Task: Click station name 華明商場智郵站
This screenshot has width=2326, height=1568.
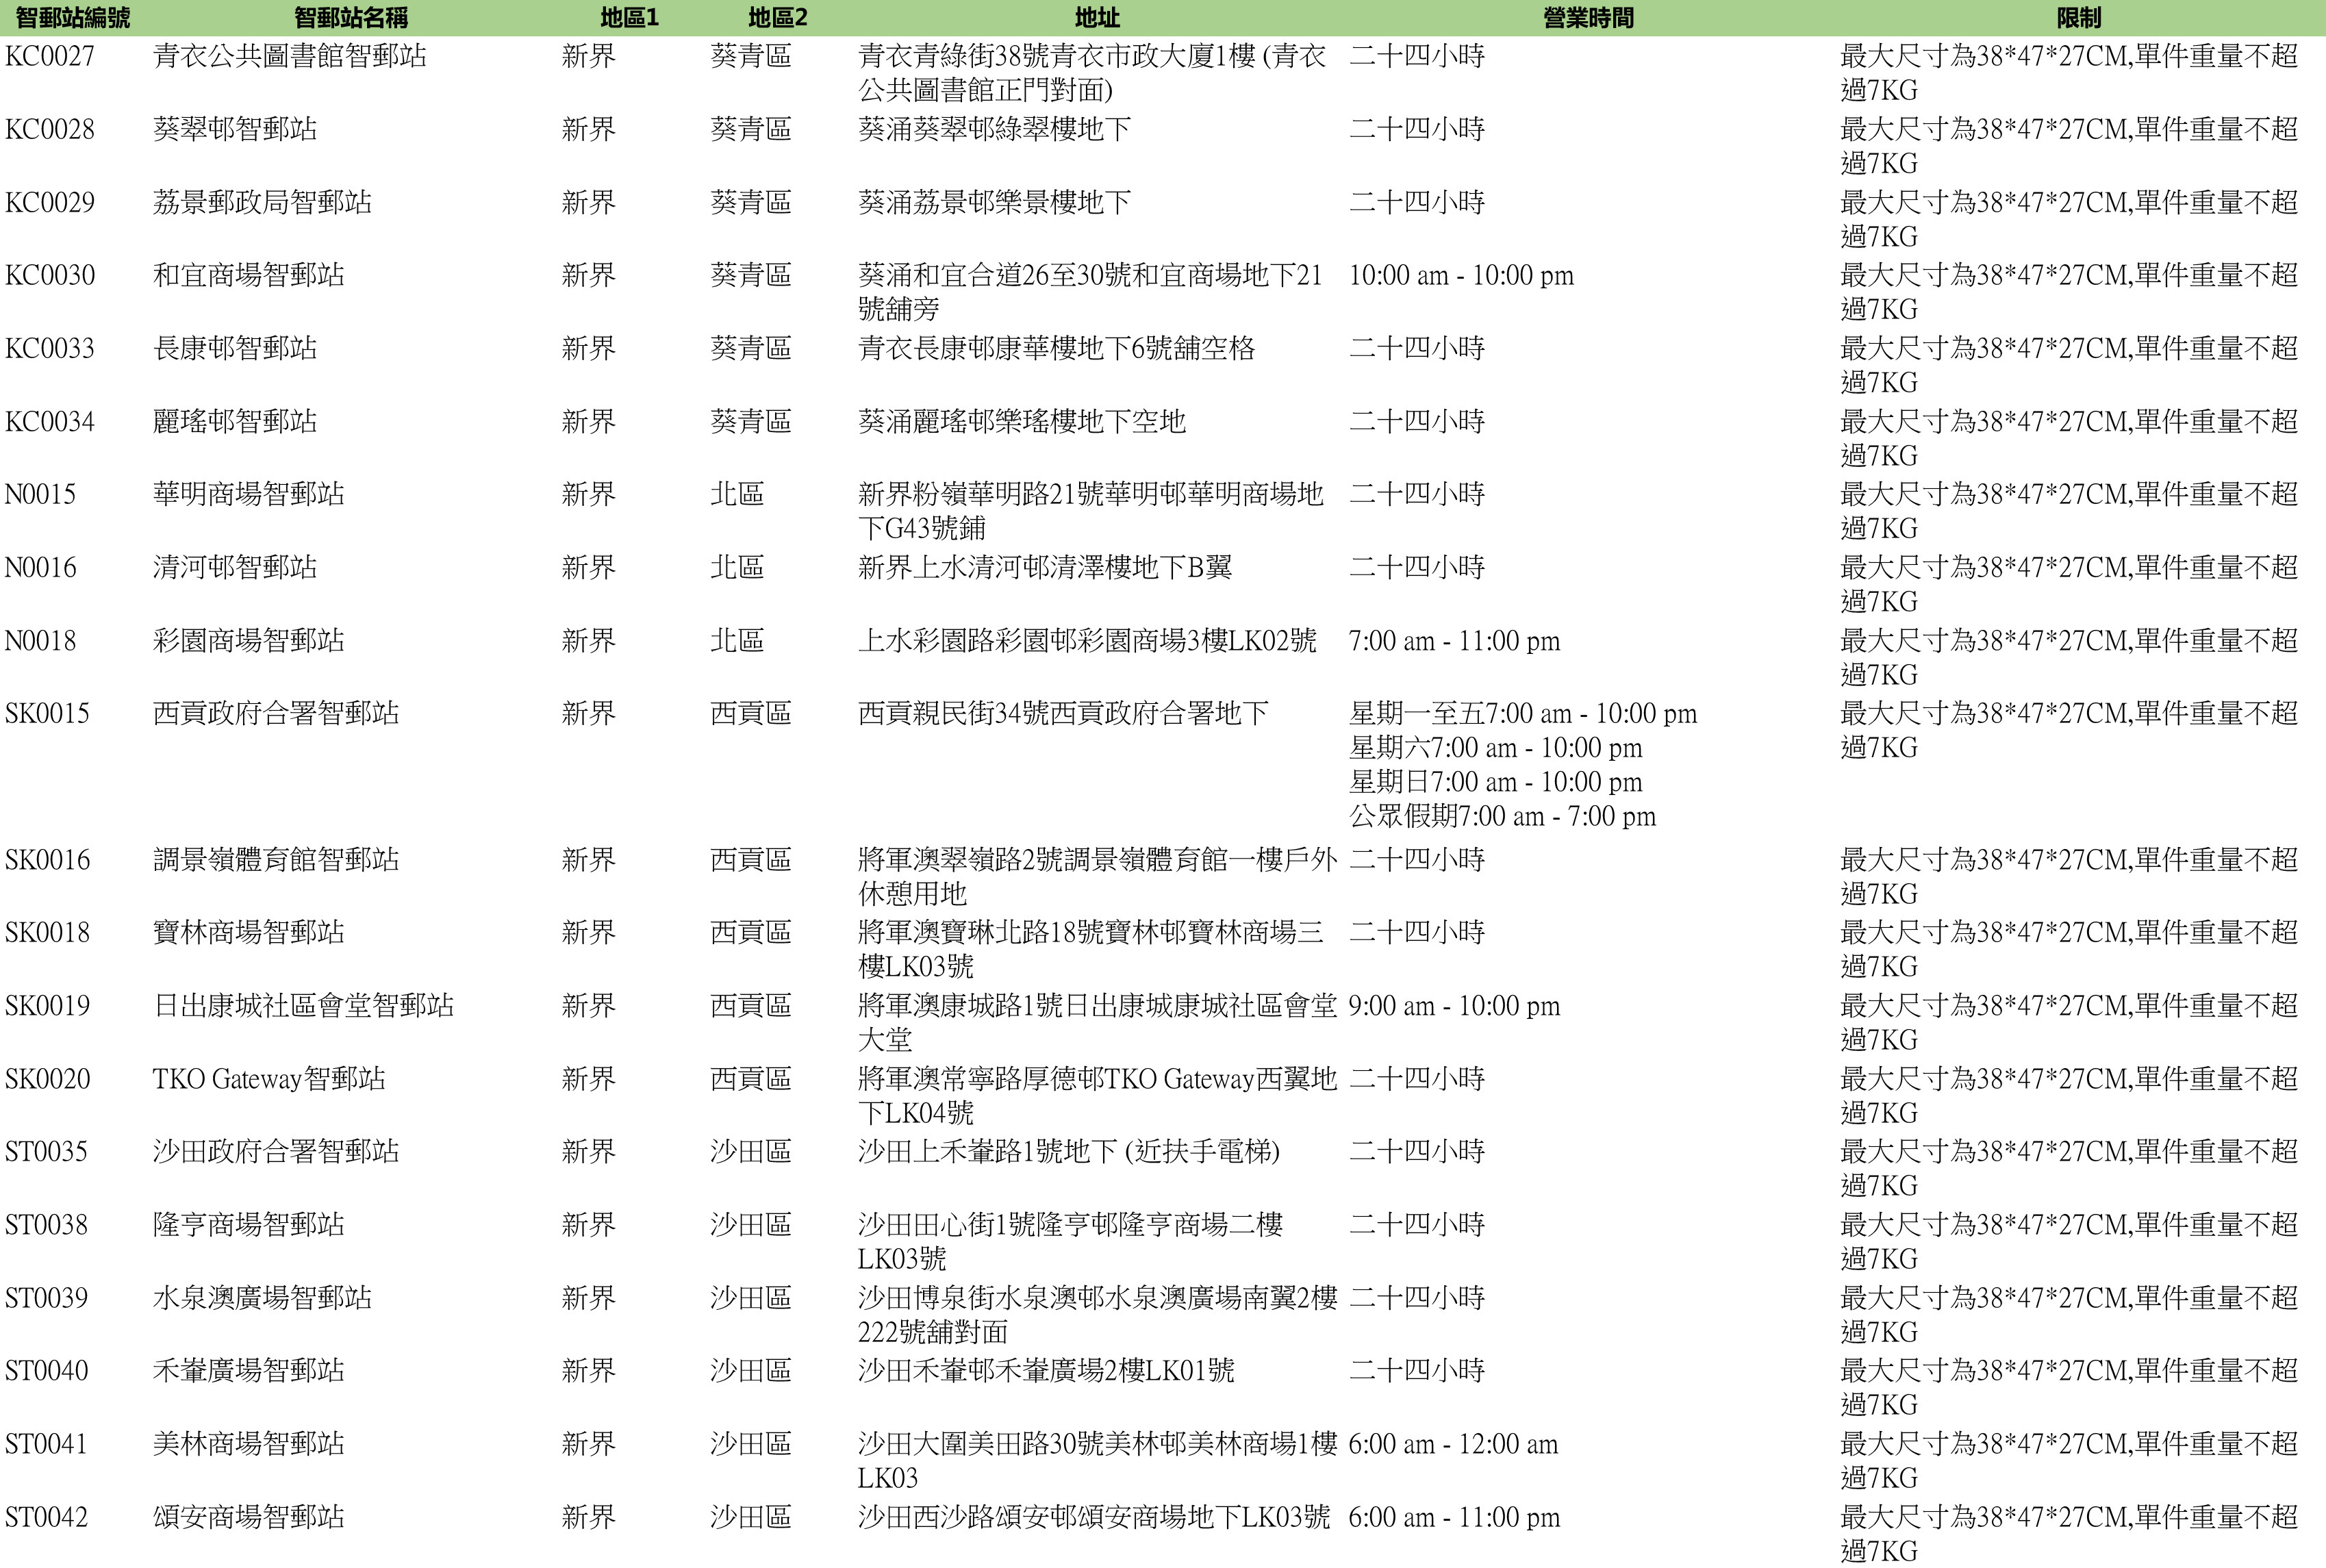Action: pyautogui.click(x=249, y=494)
